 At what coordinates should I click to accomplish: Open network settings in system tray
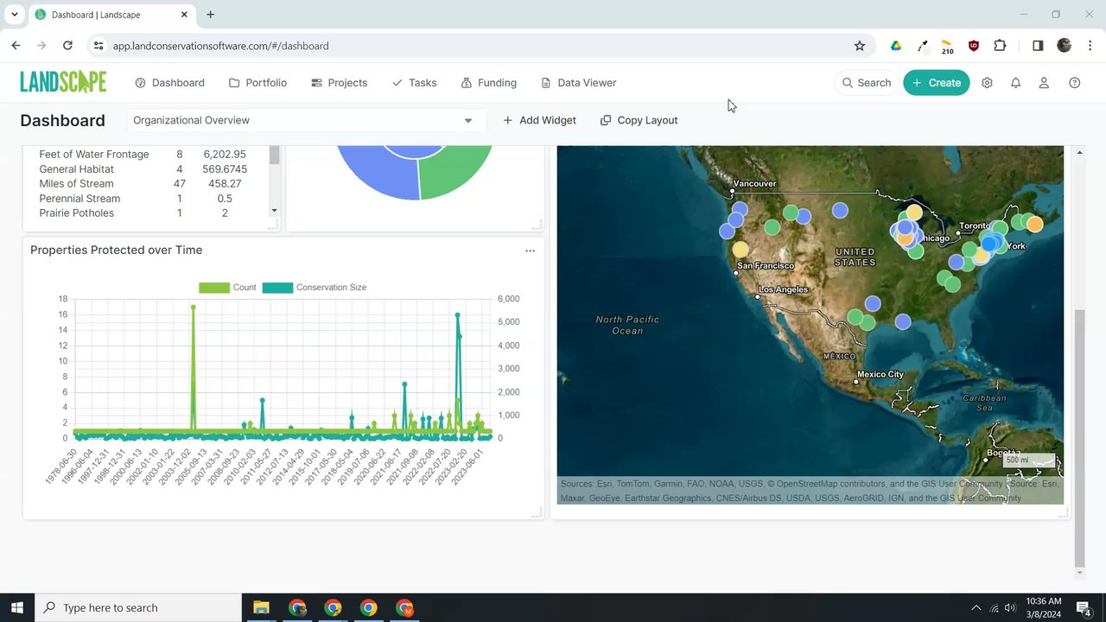click(995, 608)
